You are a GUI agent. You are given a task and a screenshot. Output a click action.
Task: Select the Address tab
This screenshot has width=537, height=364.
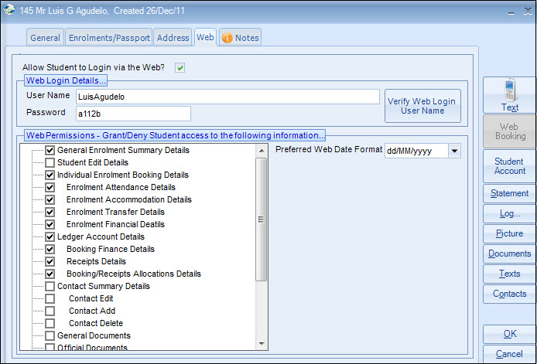point(172,37)
